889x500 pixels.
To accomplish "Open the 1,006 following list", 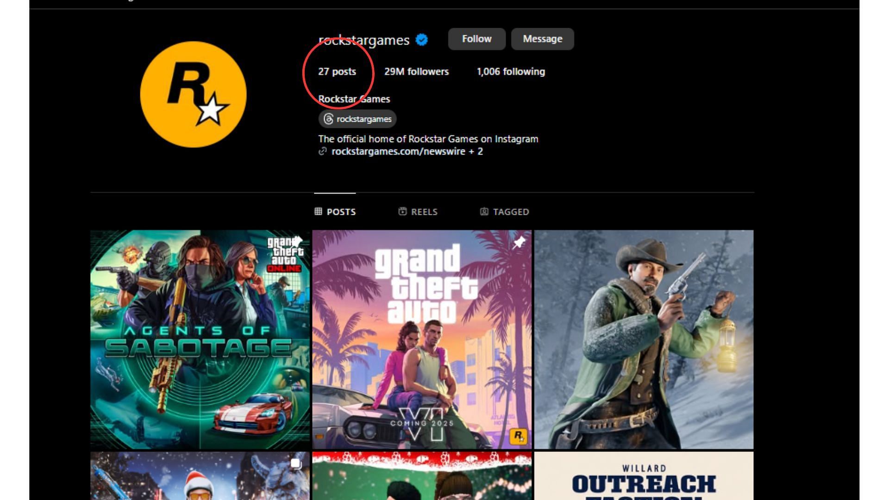I will click(511, 72).
